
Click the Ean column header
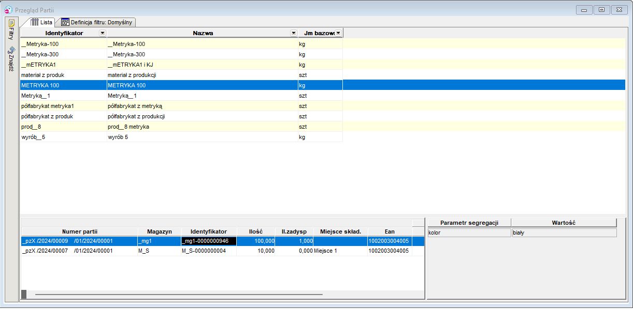pyautogui.click(x=390, y=231)
